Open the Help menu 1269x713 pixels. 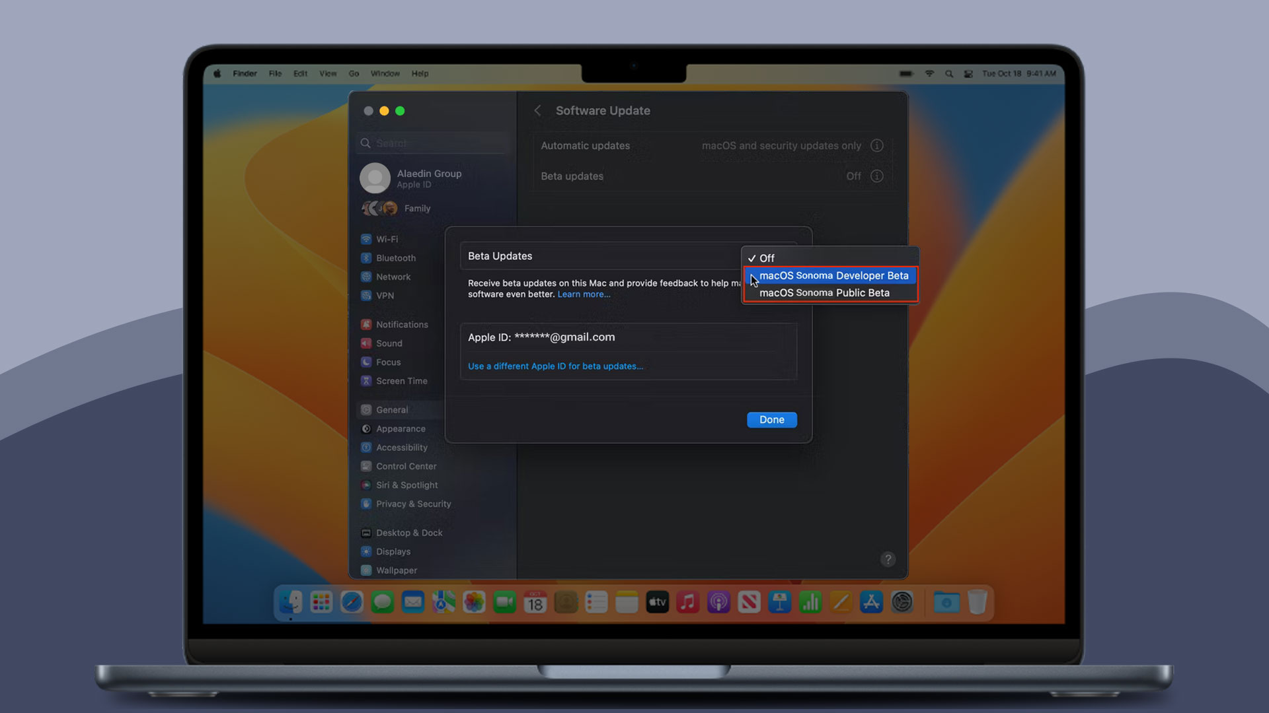[420, 74]
